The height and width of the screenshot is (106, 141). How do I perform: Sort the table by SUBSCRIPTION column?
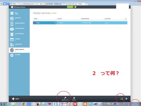[85, 19]
